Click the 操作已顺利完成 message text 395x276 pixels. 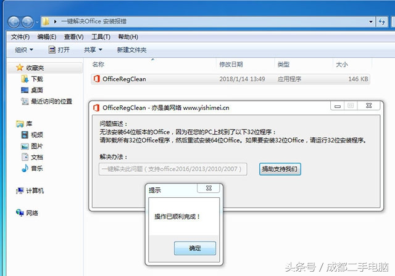[177, 217]
